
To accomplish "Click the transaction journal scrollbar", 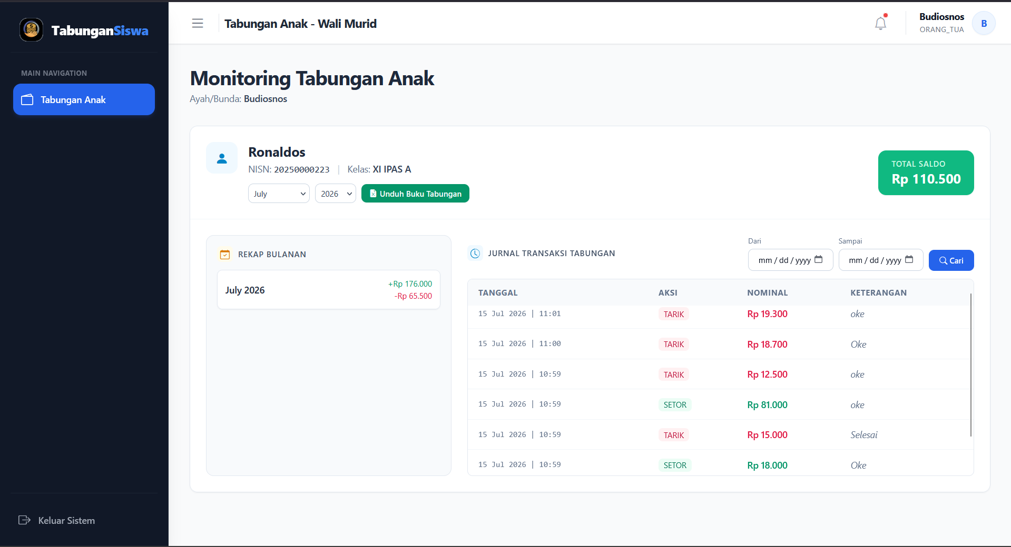I will [x=971, y=365].
